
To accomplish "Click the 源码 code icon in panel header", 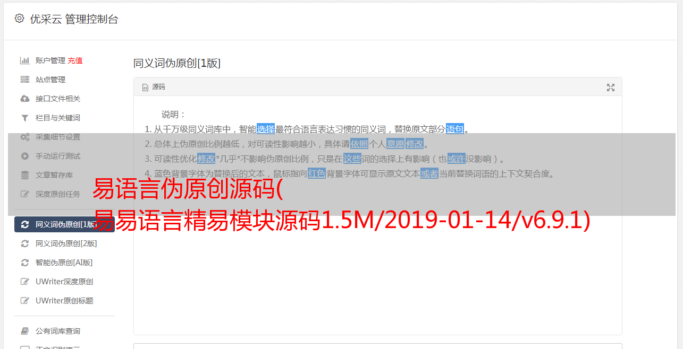I will point(145,88).
